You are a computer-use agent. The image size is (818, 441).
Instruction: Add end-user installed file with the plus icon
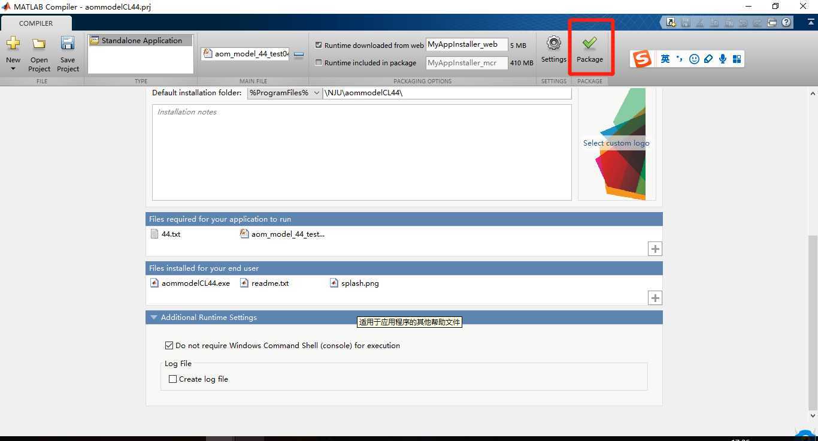(655, 298)
